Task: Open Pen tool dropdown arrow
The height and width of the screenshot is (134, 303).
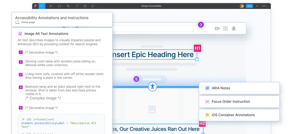Action: 70,6
